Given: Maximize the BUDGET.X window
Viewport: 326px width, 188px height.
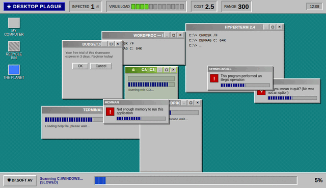Looking at the screenshot, I should point(111,44).
